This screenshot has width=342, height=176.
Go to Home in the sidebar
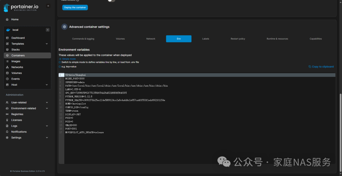pos(15,19)
